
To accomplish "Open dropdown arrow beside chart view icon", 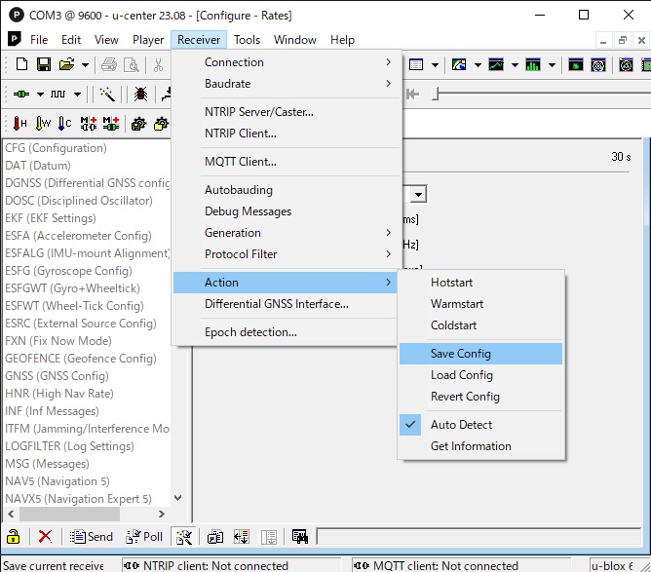I will click(515, 65).
